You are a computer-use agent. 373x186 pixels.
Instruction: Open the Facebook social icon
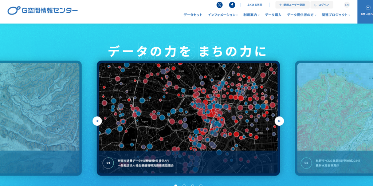coord(232,5)
